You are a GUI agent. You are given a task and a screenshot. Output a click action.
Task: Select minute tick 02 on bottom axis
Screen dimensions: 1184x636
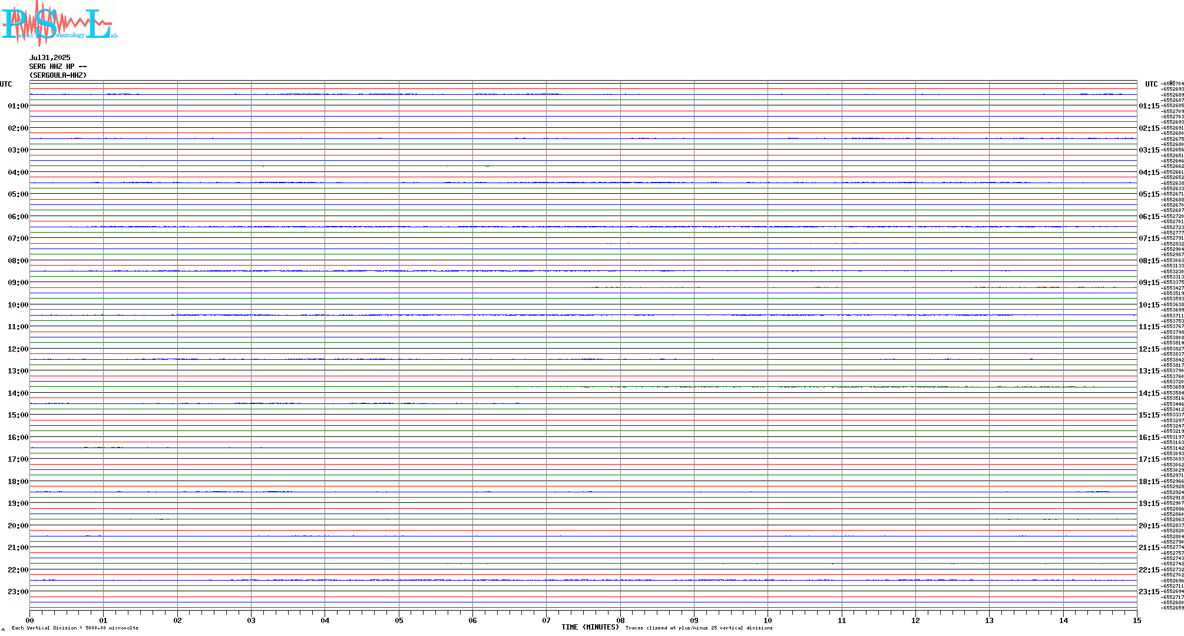177,620
